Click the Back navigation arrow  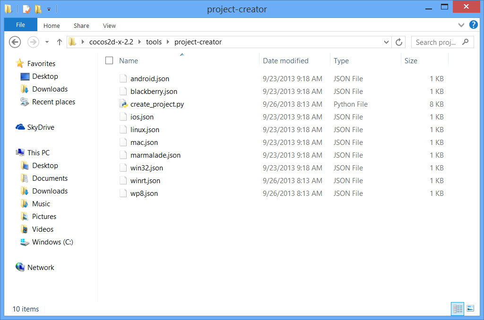click(15, 42)
